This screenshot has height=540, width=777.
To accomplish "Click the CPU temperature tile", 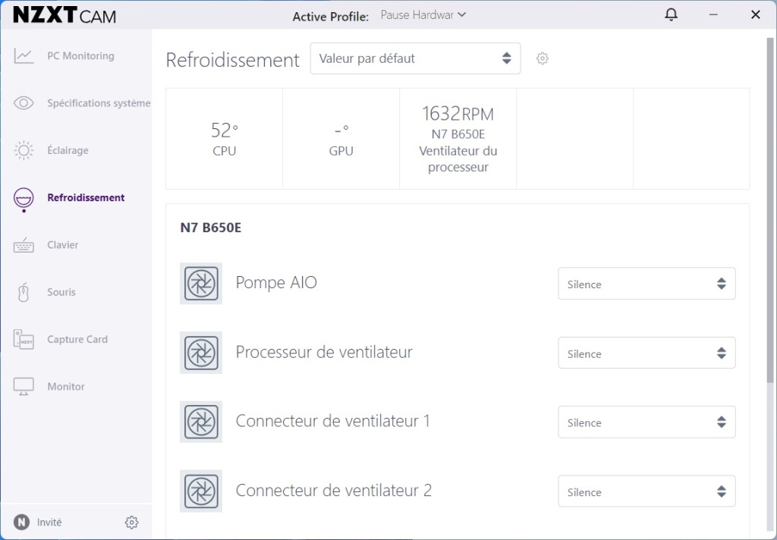I will pyautogui.click(x=224, y=138).
